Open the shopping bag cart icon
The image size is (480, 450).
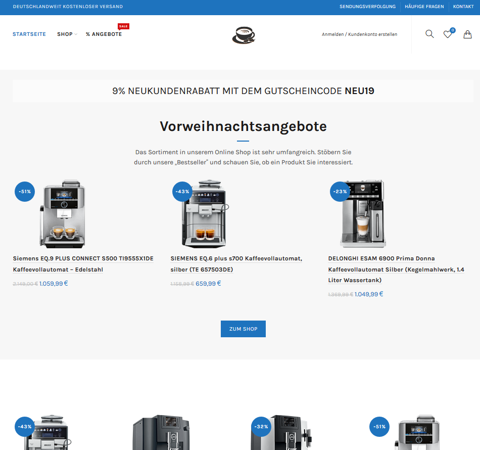point(467,34)
